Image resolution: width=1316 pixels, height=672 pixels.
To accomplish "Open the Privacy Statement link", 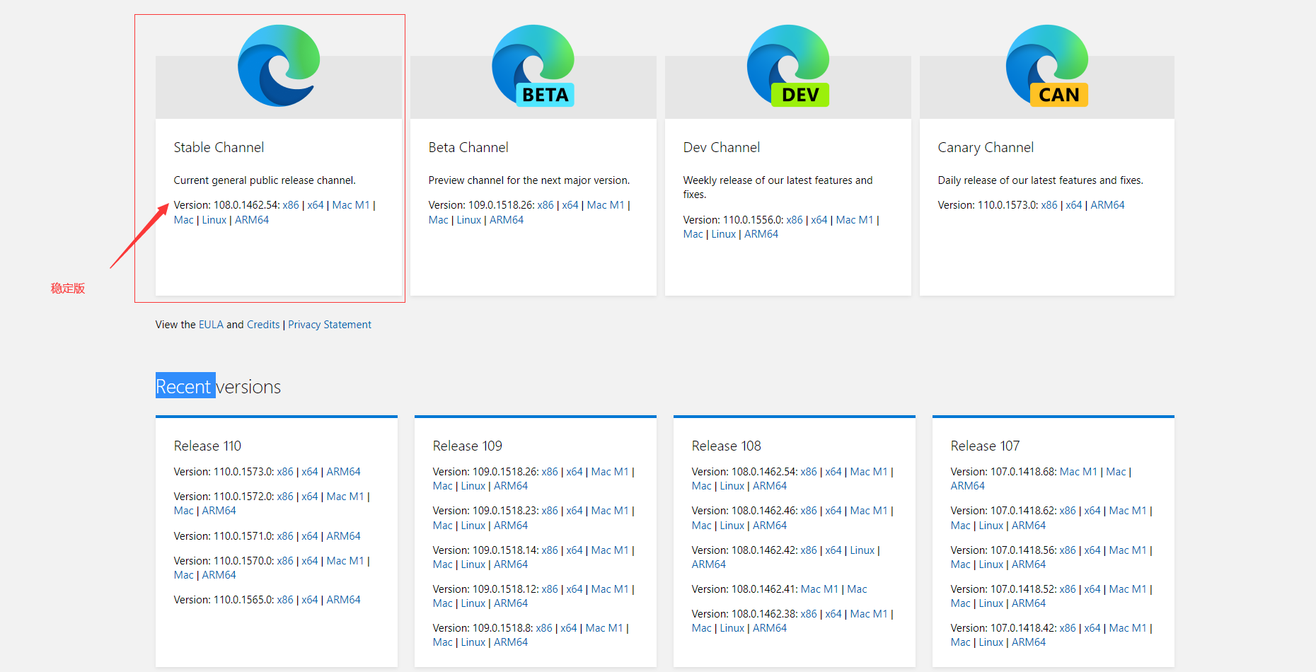I will [x=330, y=325].
